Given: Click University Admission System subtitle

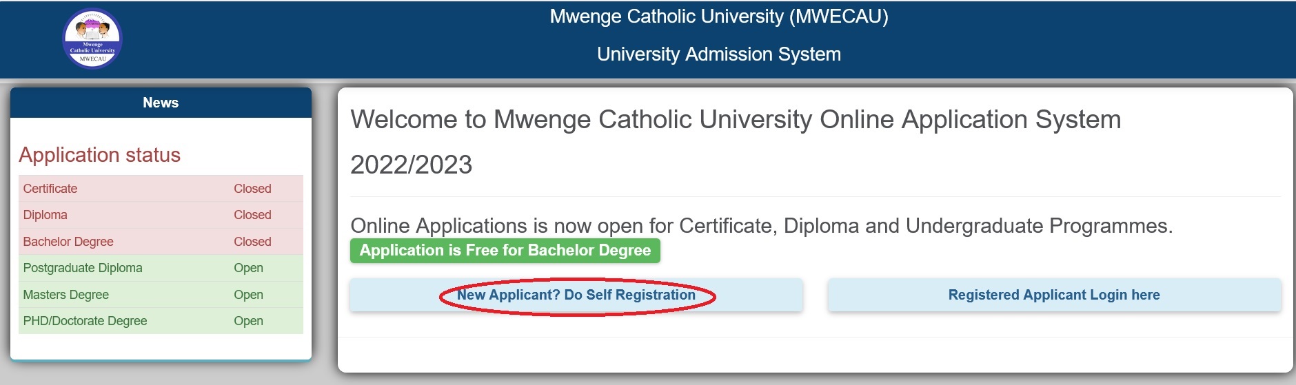Looking at the screenshot, I should click(718, 54).
